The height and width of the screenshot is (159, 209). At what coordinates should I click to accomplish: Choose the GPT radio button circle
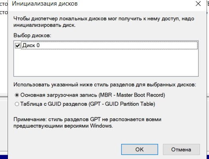[17, 104]
